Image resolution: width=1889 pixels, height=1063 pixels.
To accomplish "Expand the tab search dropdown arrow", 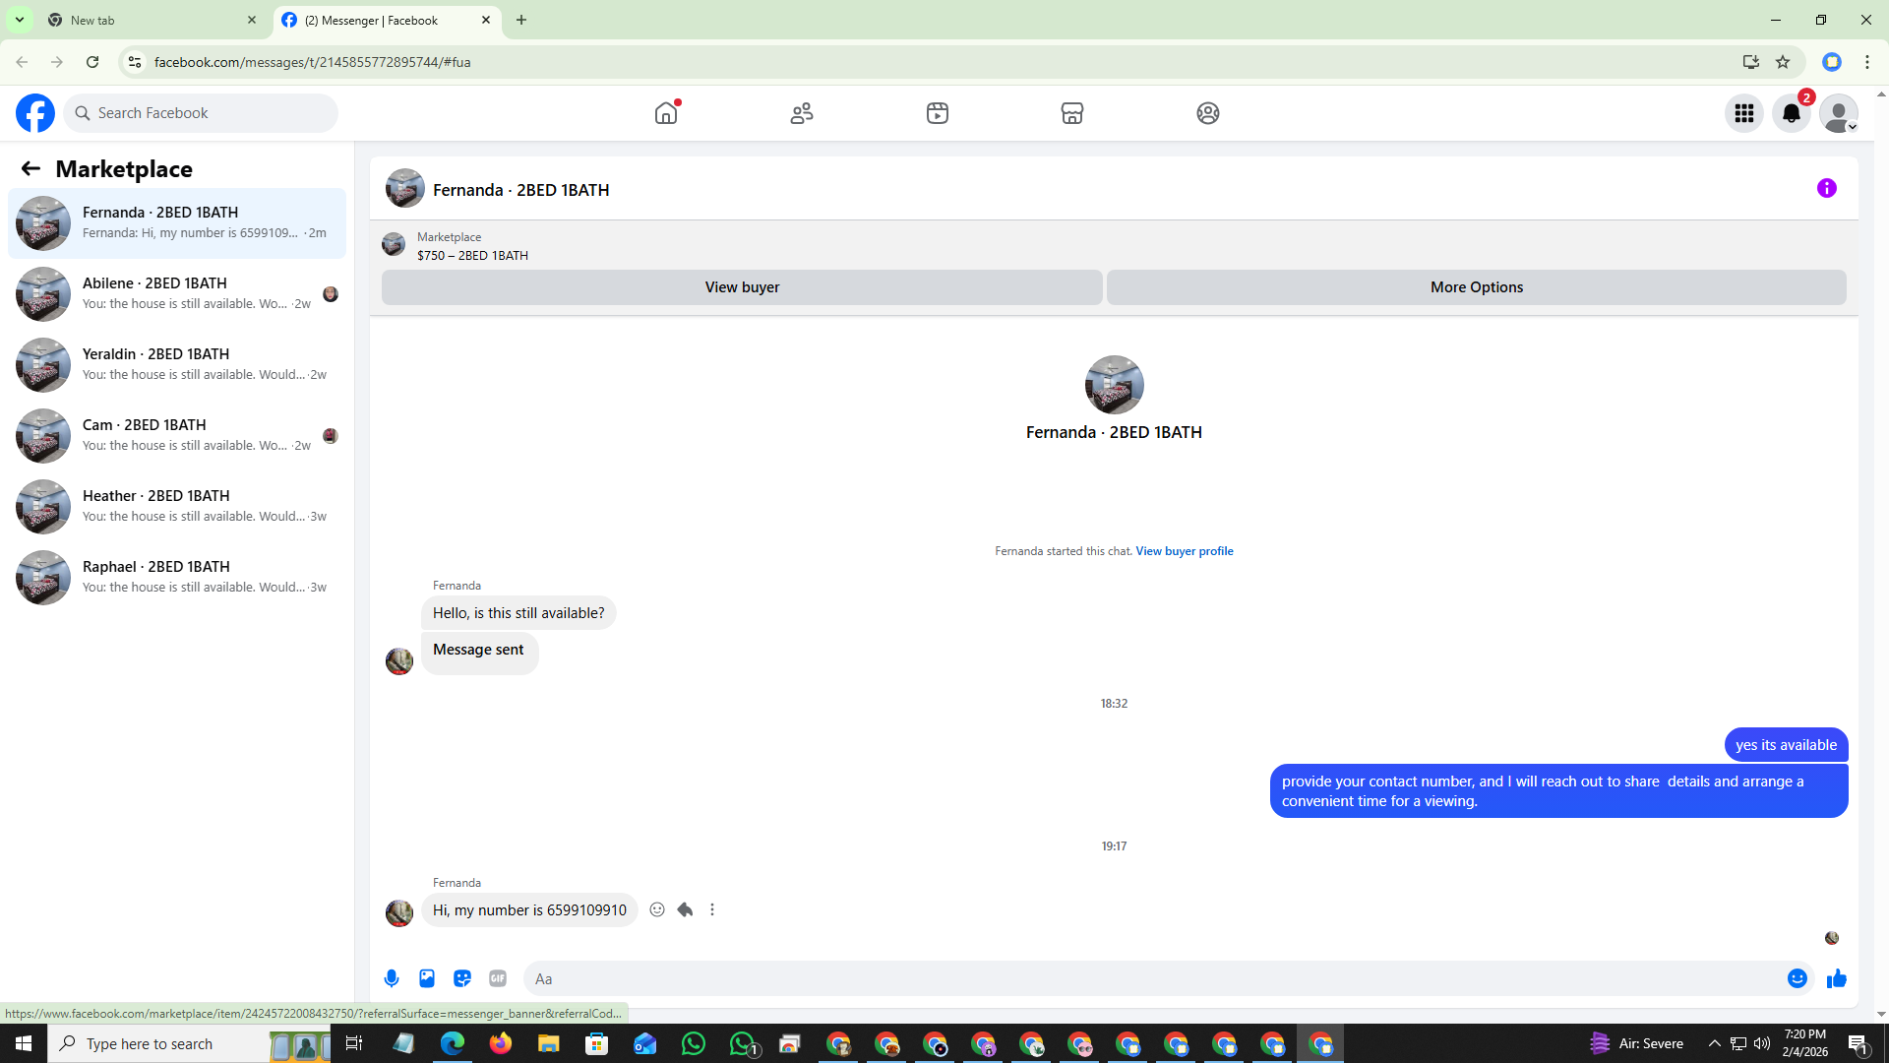I will point(19,20).
